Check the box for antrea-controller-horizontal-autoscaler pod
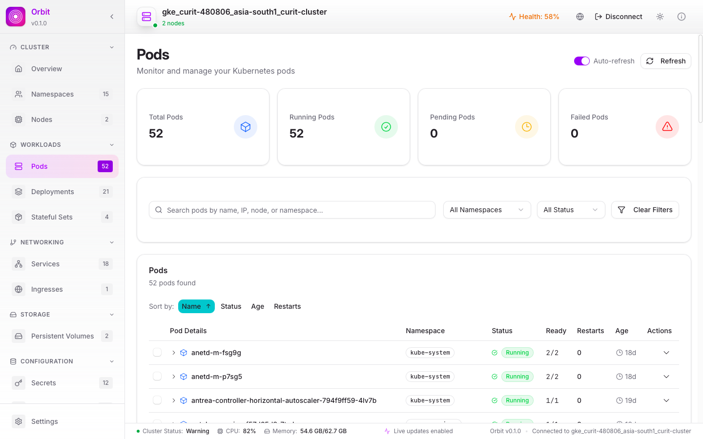703x439 pixels. coord(157,400)
